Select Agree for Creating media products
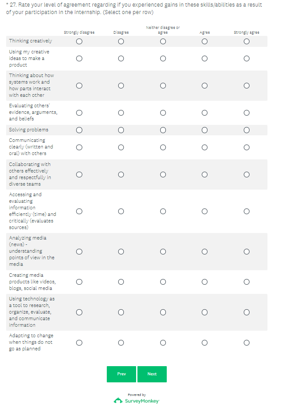Viewport: 288px width, 406px height. pyautogui.click(x=204, y=282)
